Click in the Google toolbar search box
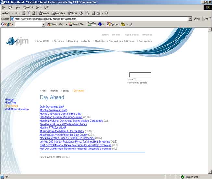This screenshot has width=212, height=179. [x=28, y=24]
